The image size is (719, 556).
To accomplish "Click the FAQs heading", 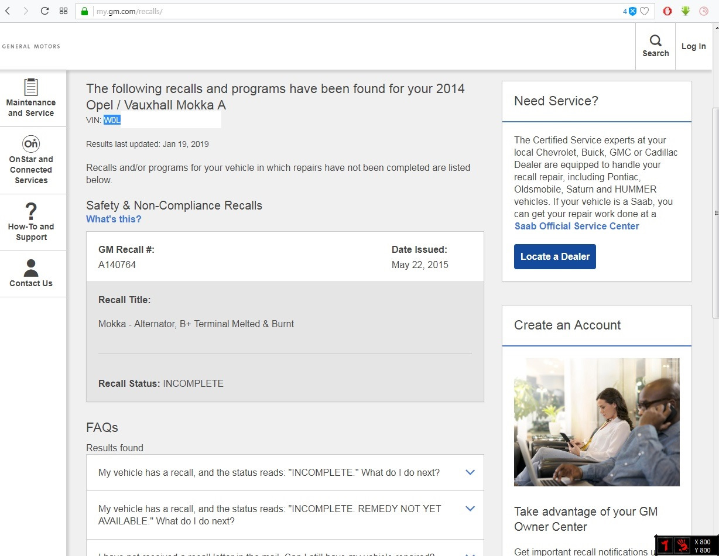I will coord(102,427).
